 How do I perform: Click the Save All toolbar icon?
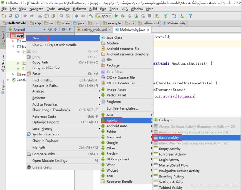[x=10, y=16]
